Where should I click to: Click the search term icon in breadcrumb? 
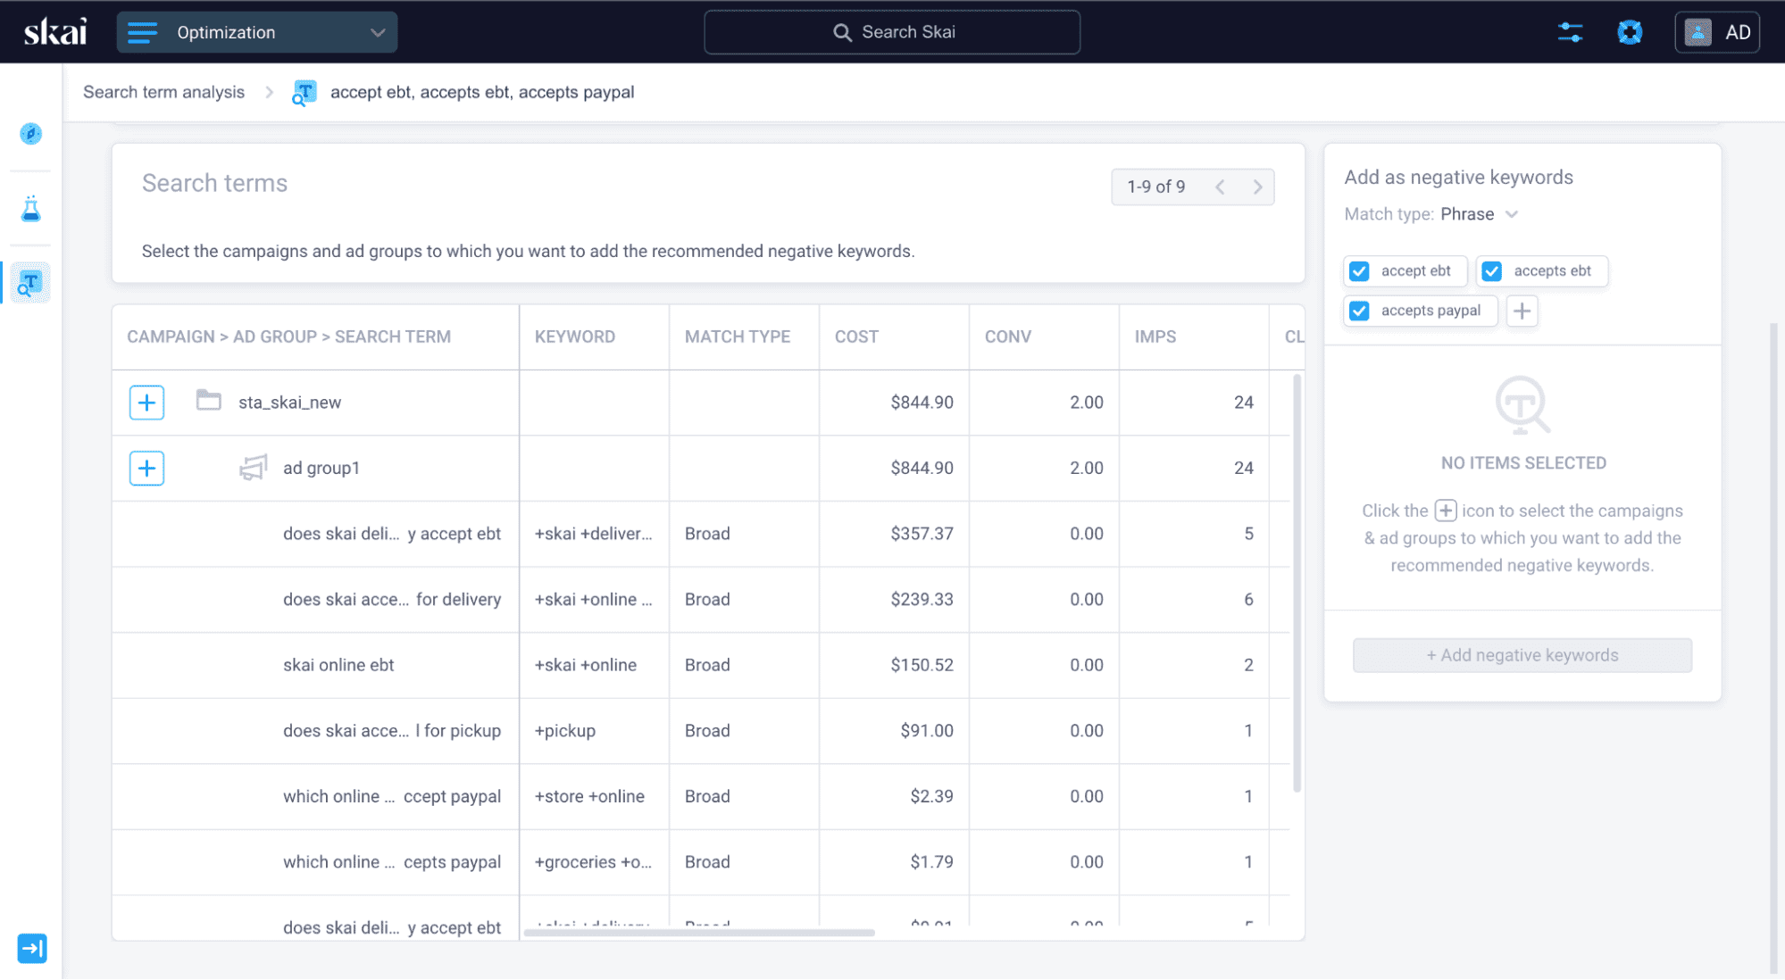pyautogui.click(x=304, y=93)
